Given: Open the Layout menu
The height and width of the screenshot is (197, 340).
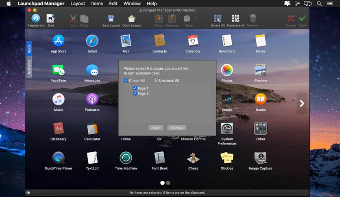Looking at the screenshot, I should coord(78,4).
